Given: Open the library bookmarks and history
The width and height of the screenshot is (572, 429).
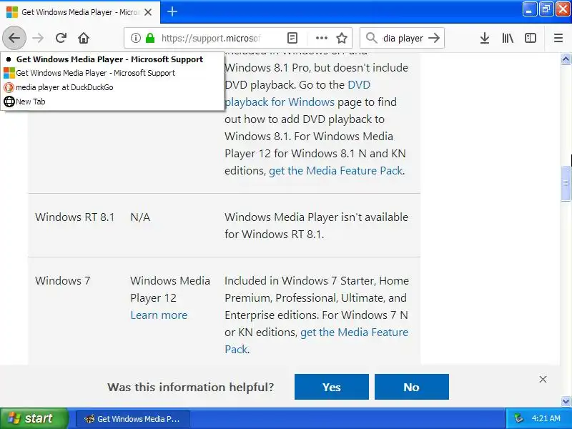Looking at the screenshot, I should (x=508, y=38).
